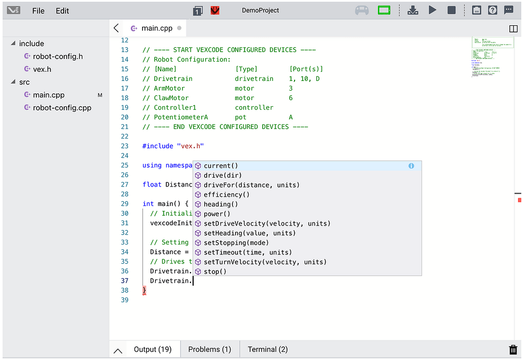Open the help question mark icon

(x=493, y=10)
